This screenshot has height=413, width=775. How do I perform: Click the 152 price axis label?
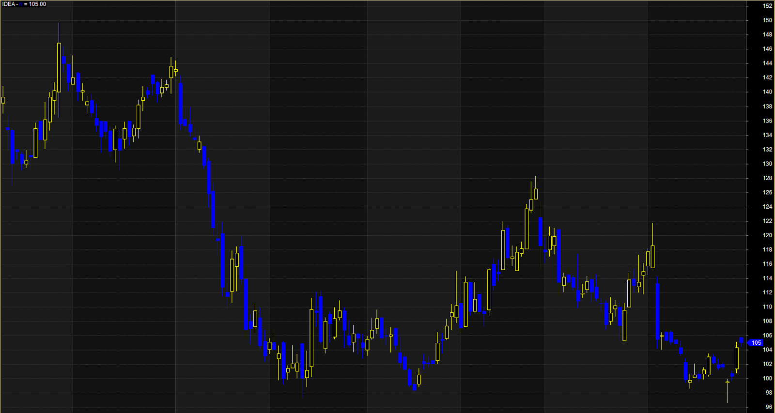(767, 6)
